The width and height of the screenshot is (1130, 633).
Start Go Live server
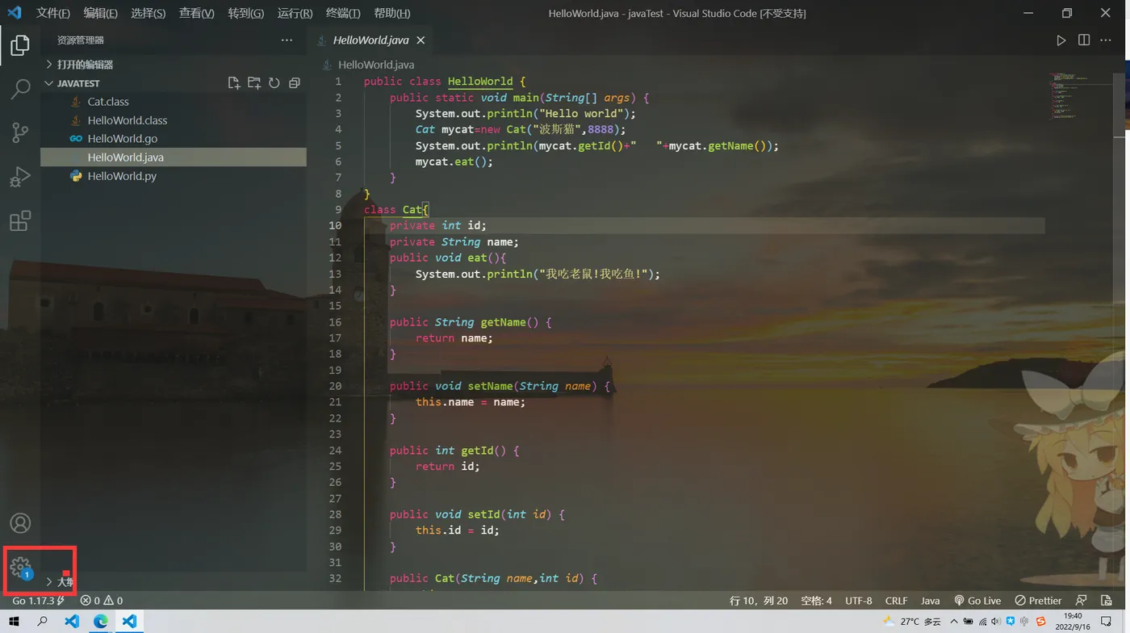(977, 601)
